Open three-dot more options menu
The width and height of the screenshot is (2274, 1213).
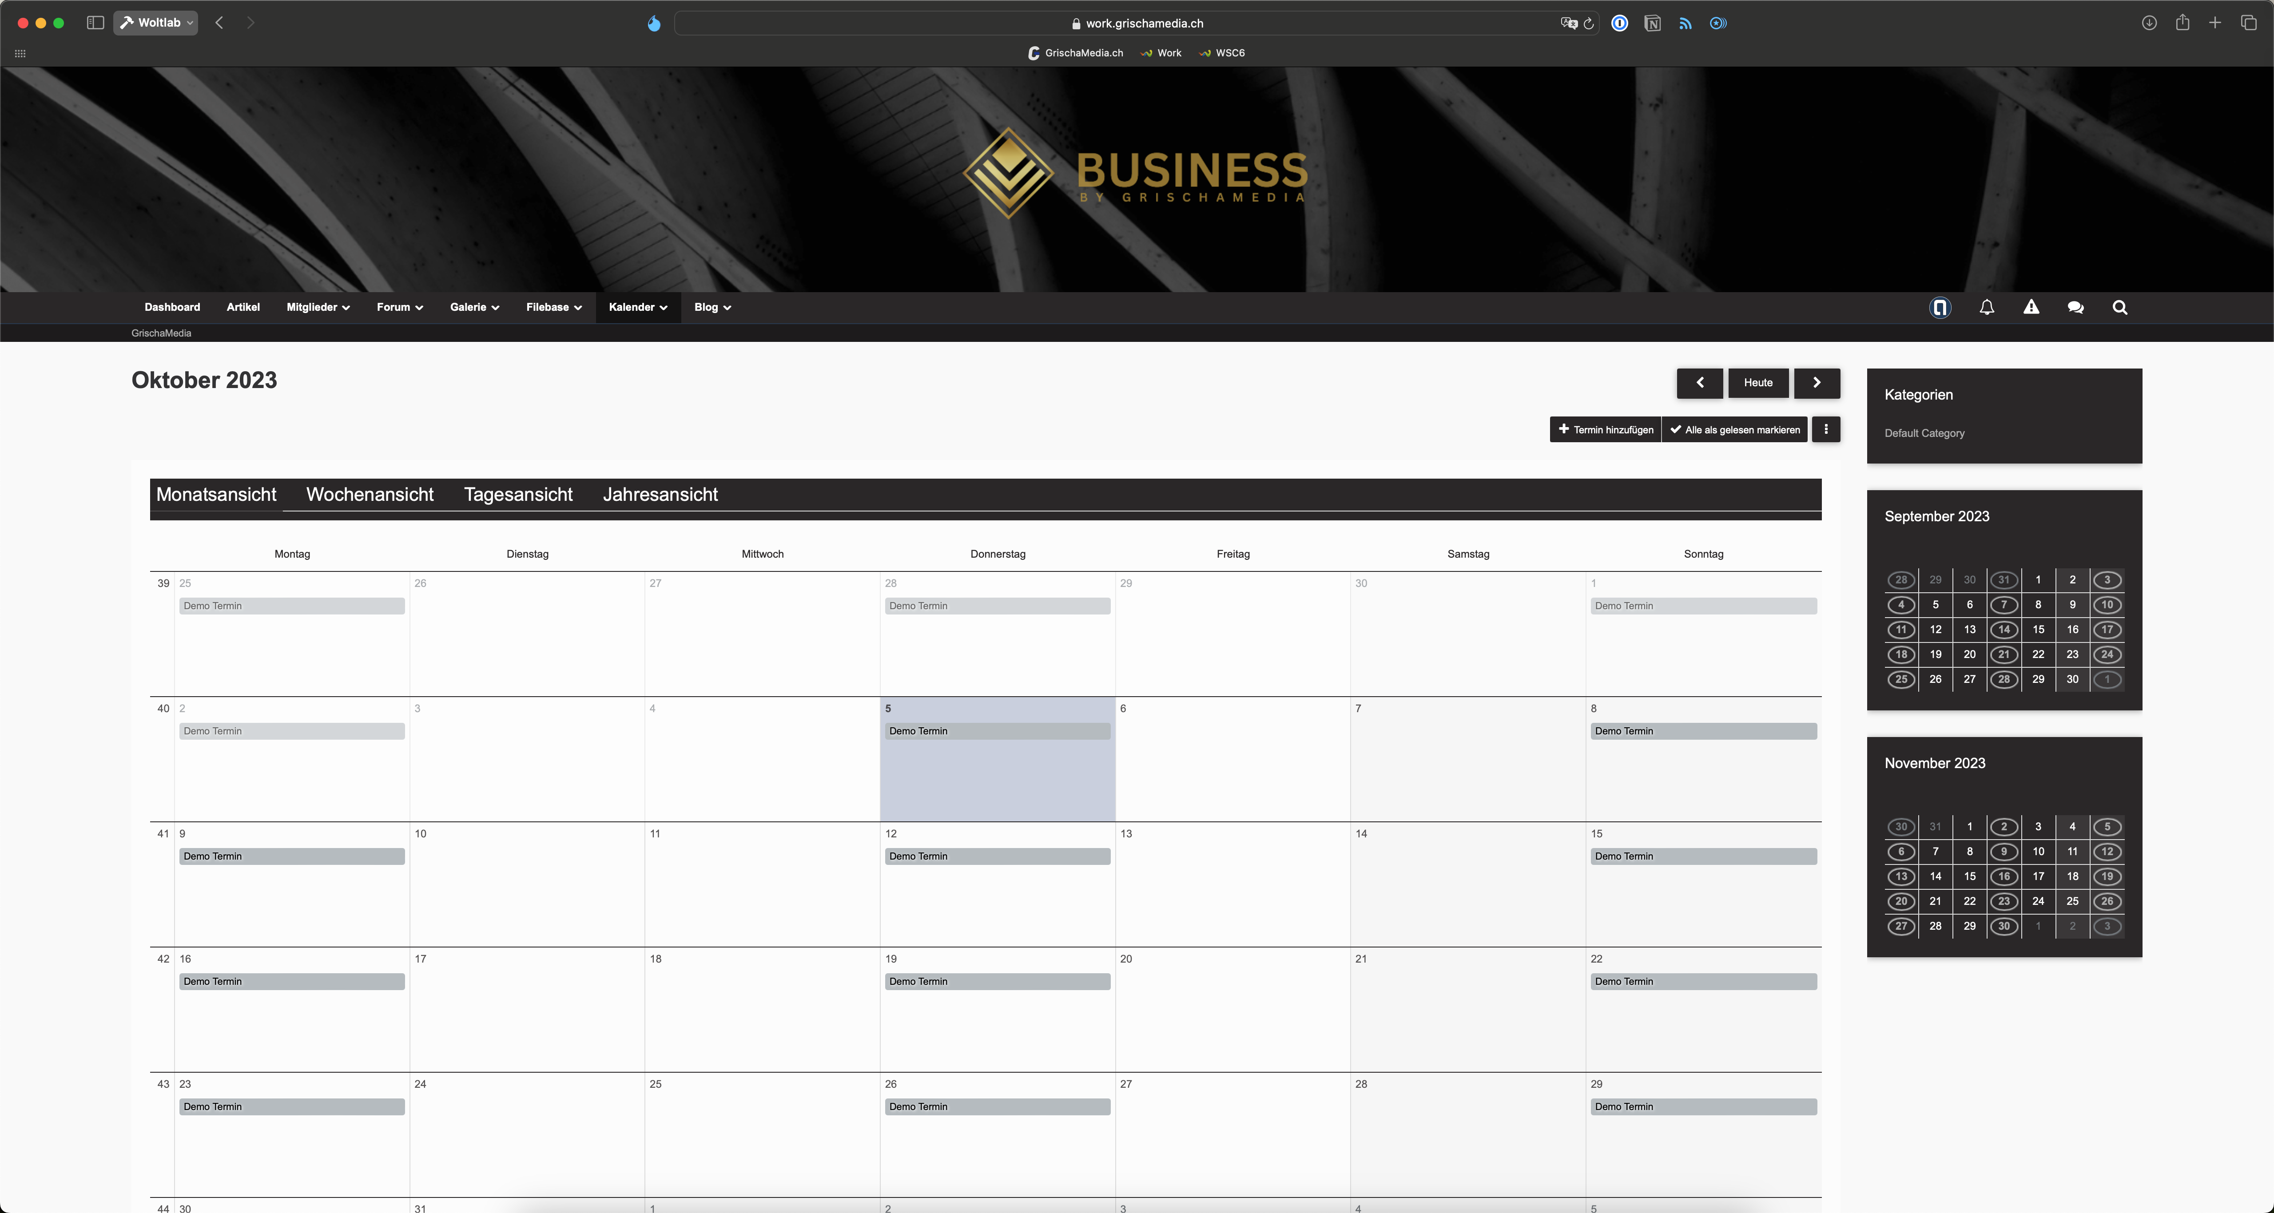click(1825, 429)
